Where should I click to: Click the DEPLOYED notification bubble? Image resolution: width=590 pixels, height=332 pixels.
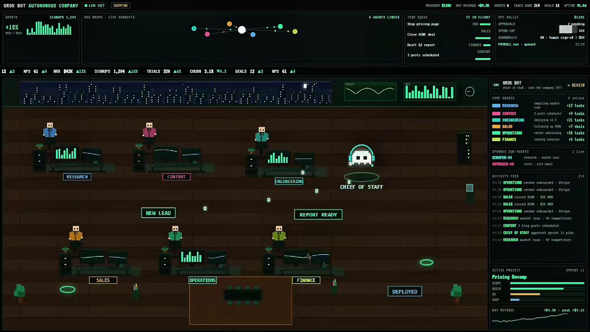coord(405,292)
